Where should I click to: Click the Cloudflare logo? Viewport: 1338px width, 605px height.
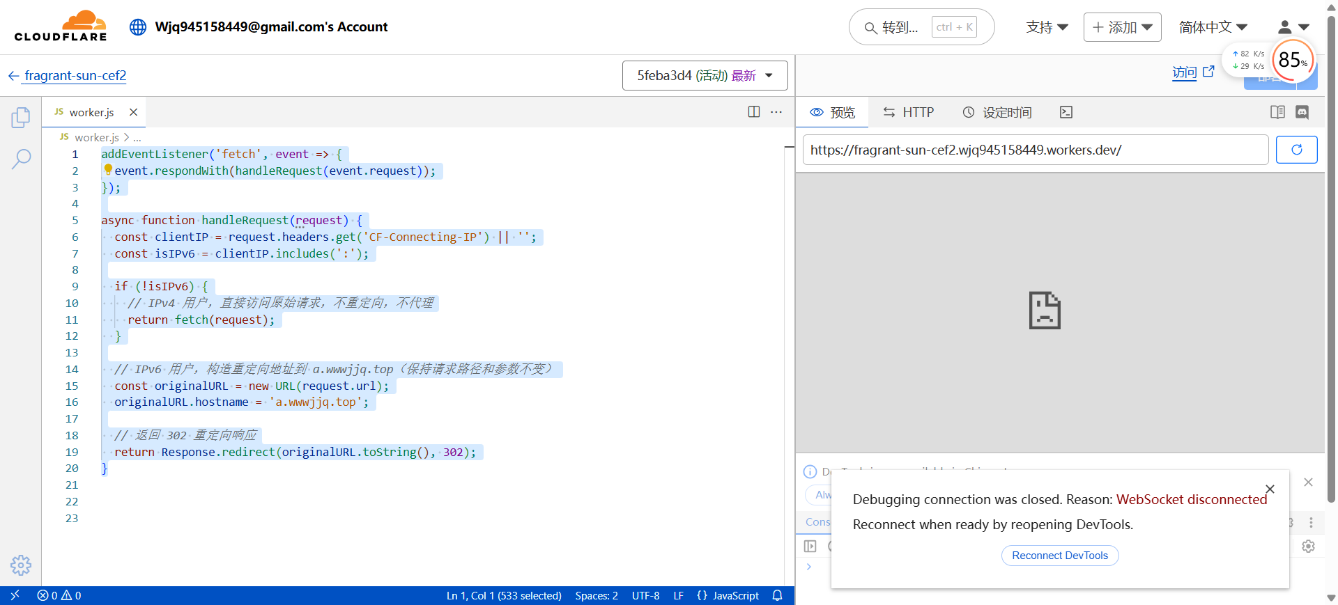coord(61,26)
